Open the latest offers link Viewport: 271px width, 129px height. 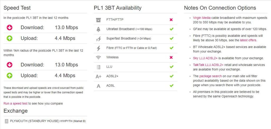click(248, 40)
